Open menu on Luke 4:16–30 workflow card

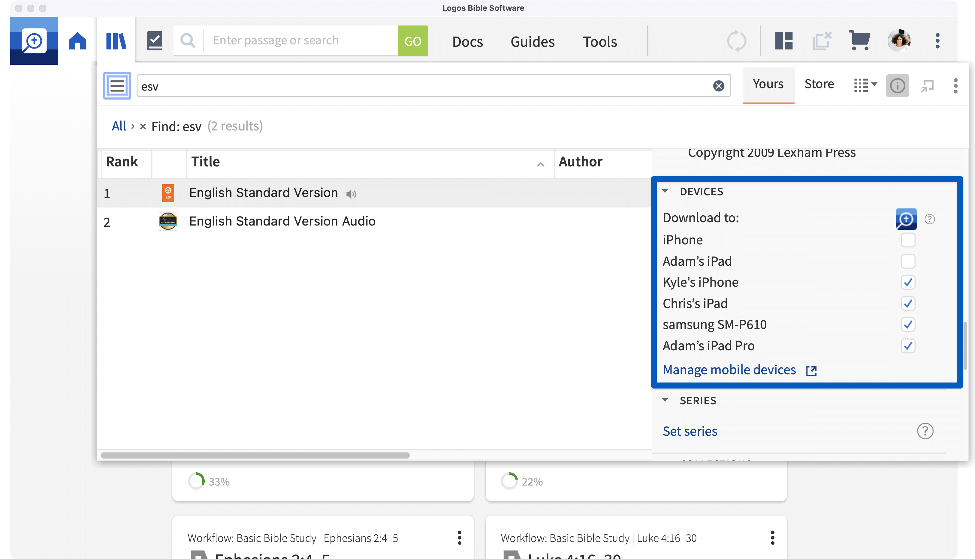pos(772,538)
